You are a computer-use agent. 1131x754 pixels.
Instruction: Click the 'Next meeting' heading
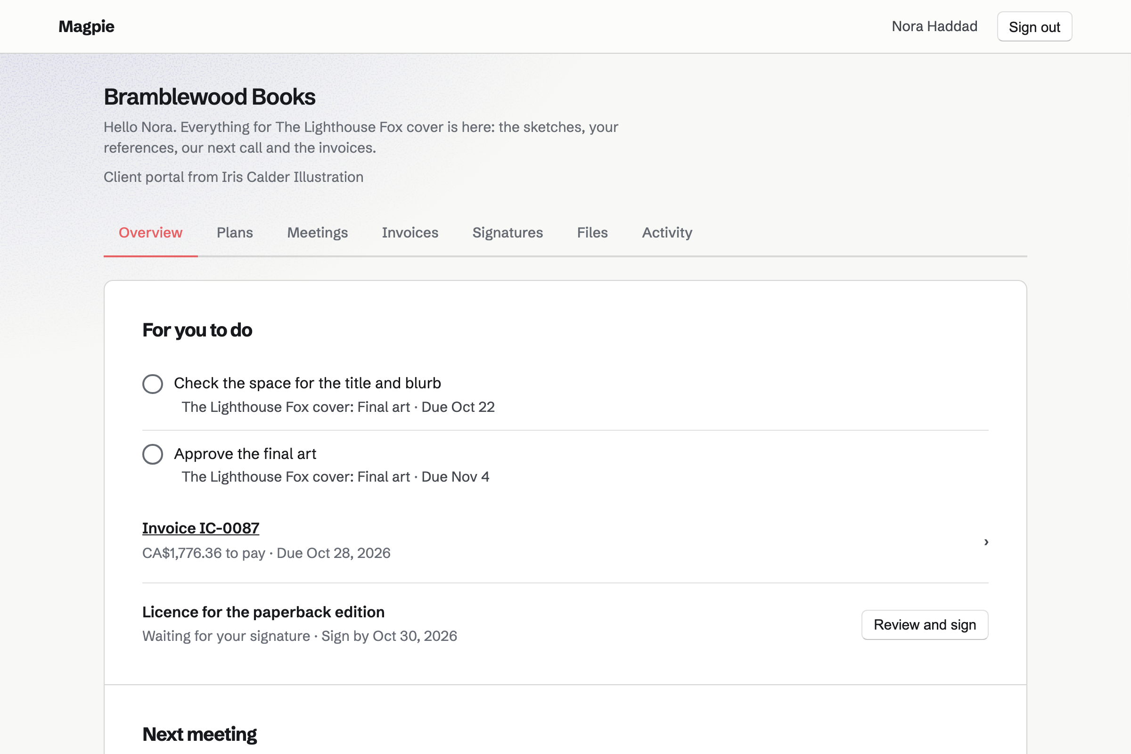[x=199, y=735]
